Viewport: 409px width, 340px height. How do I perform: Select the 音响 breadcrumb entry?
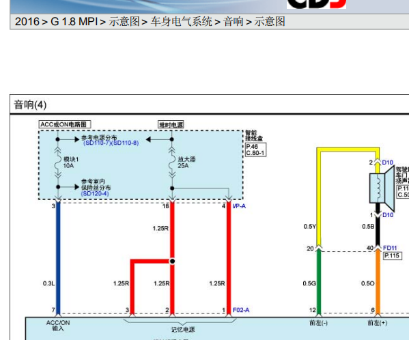tap(234, 22)
